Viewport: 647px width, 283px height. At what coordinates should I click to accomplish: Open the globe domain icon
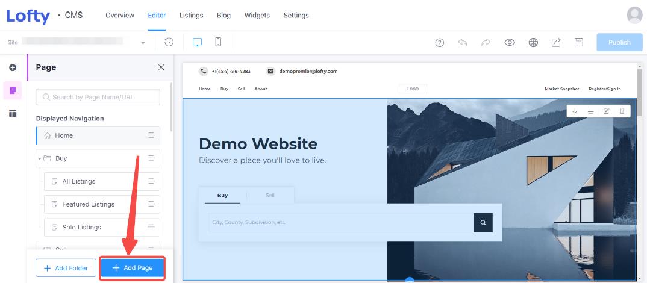pos(533,43)
